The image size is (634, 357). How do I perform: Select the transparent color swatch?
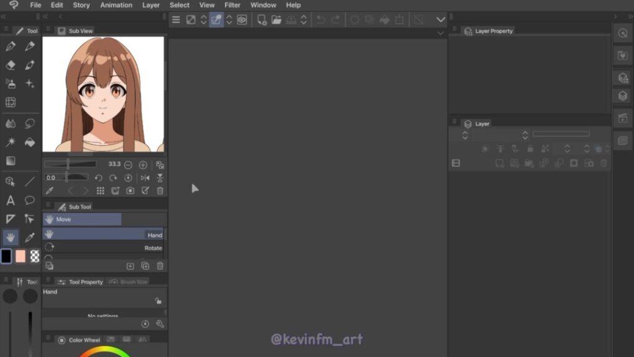coord(35,256)
